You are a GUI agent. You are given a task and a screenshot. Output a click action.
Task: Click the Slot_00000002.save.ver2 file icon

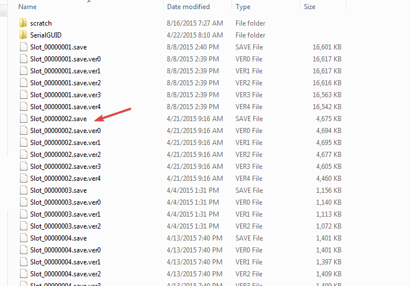(x=23, y=154)
